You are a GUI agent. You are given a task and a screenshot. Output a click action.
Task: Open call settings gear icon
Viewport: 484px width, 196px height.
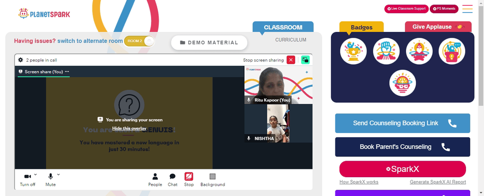tap(21, 60)
